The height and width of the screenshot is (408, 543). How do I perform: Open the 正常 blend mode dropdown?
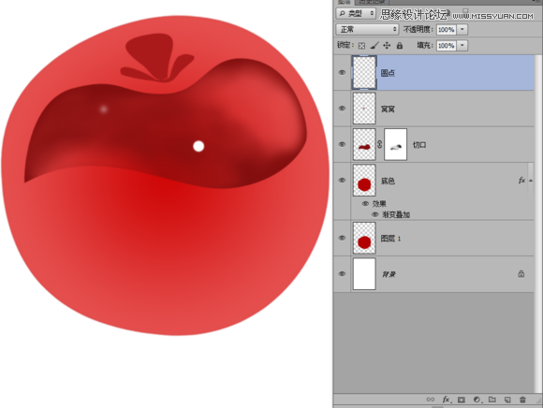[367, 29]
